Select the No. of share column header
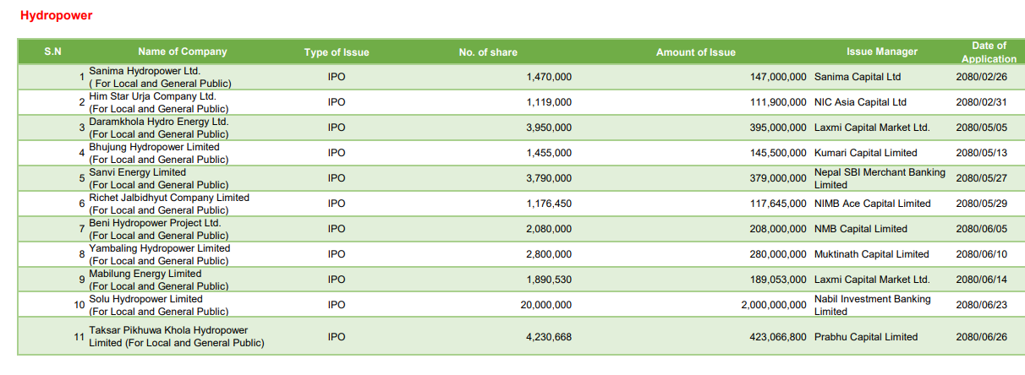Image resolution: width=1025 pixels, height=375 pixels. point(488,52)
